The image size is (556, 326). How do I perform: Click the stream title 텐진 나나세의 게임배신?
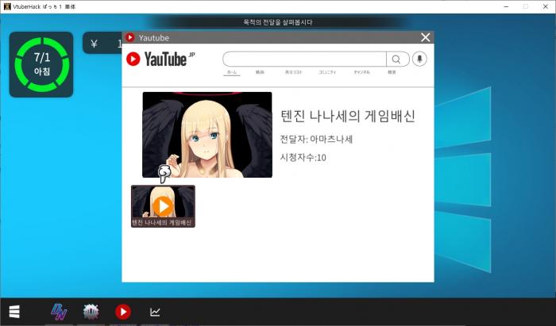click(348, 117)
